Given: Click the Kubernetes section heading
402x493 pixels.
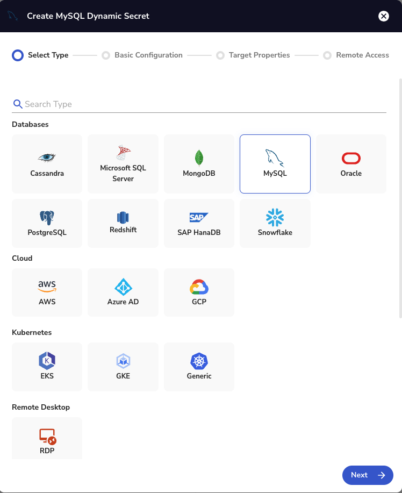Looking at the screenshot, I should point(32,332).
